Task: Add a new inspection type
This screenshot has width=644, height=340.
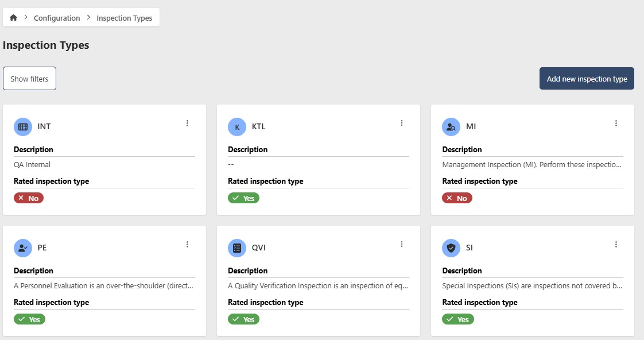Action: (587, 79)
